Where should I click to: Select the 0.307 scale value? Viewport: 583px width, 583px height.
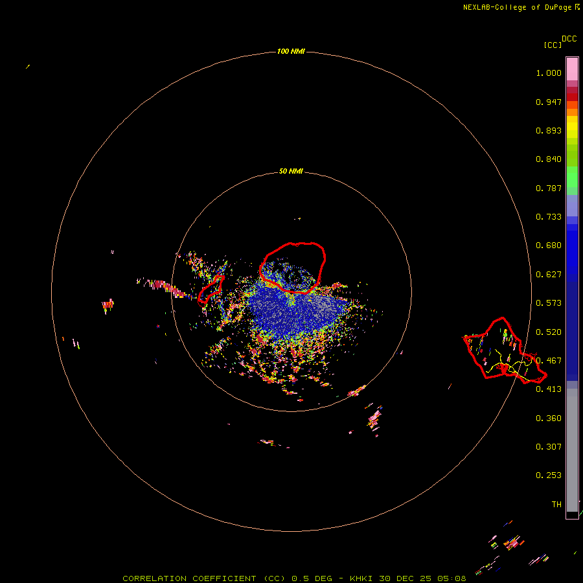[549, 447]
